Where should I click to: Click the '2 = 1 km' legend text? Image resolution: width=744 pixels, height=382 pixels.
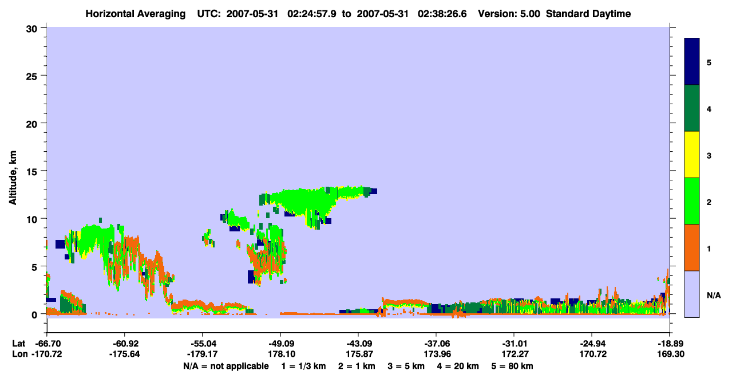357,365
